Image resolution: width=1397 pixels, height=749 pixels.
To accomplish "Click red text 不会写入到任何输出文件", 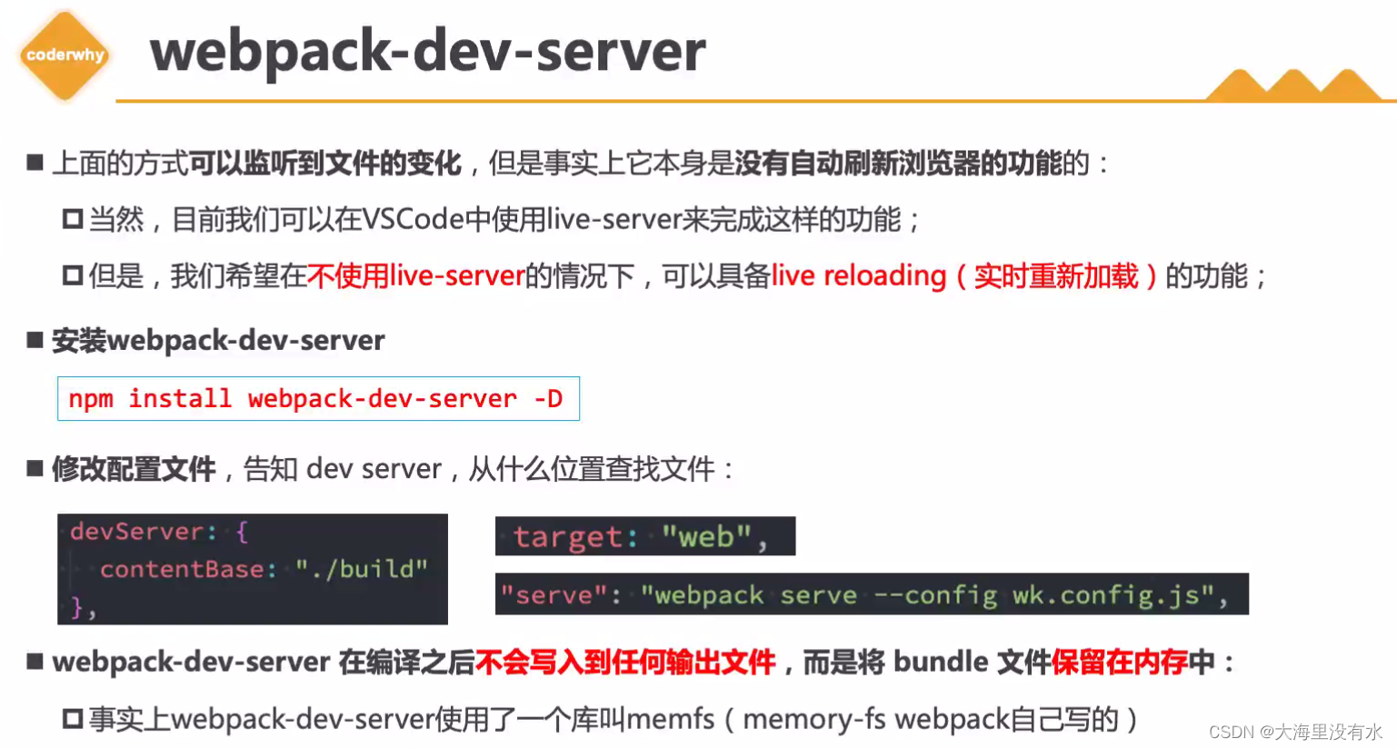I will click(x=625, y=662).
